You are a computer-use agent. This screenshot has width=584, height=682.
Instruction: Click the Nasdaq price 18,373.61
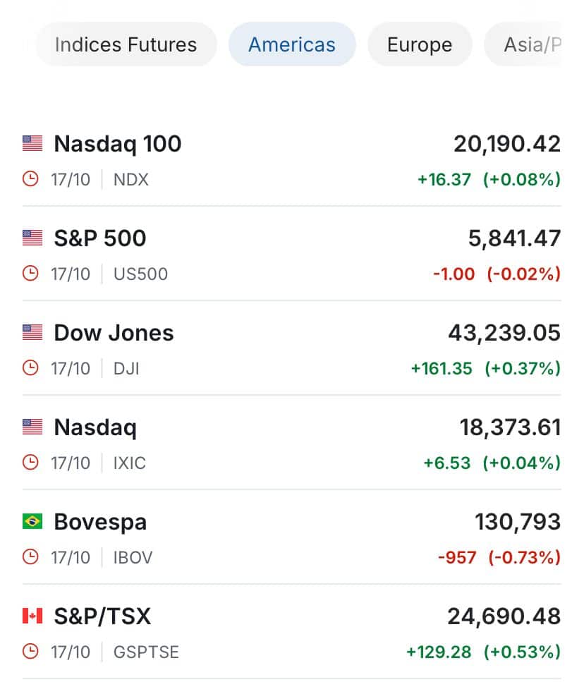(x=511, y=427)
